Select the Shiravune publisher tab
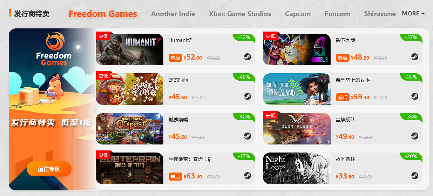The height and width of the screenshot is (196, 433). coord(380,14)
